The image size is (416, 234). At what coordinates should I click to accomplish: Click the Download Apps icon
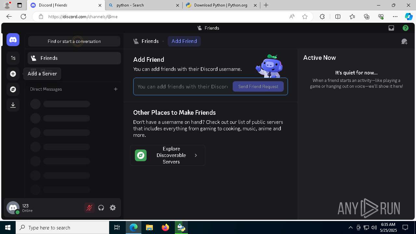[x=13, y=105]
